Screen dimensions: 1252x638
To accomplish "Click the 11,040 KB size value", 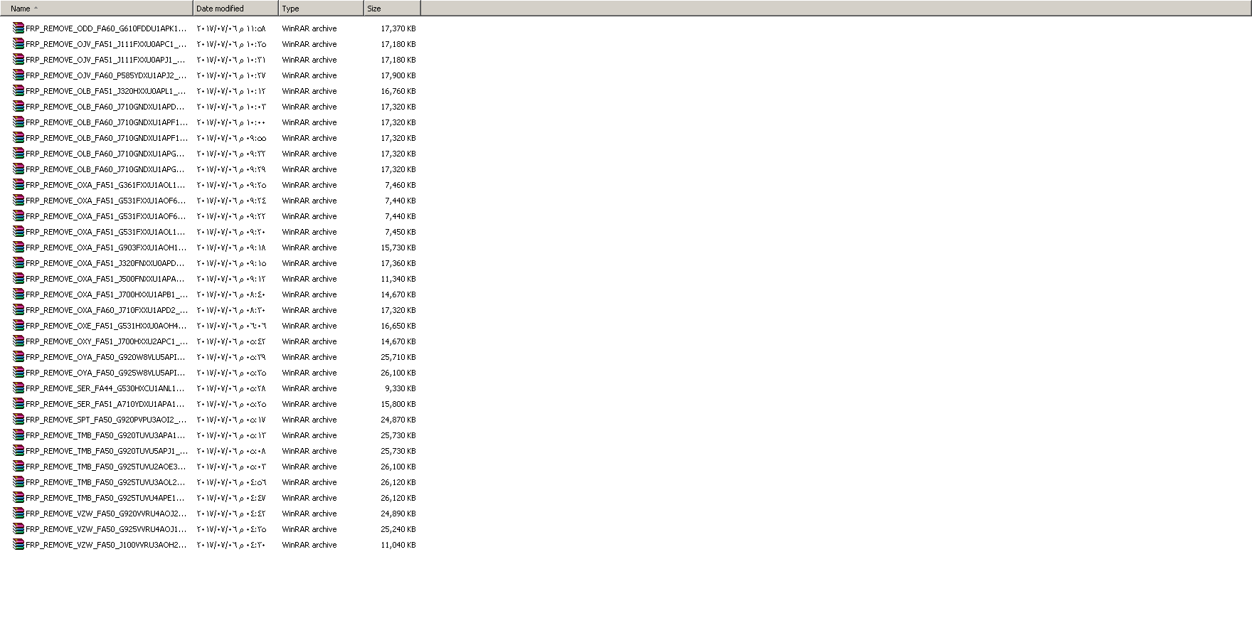I will click(x=398, y=545).
